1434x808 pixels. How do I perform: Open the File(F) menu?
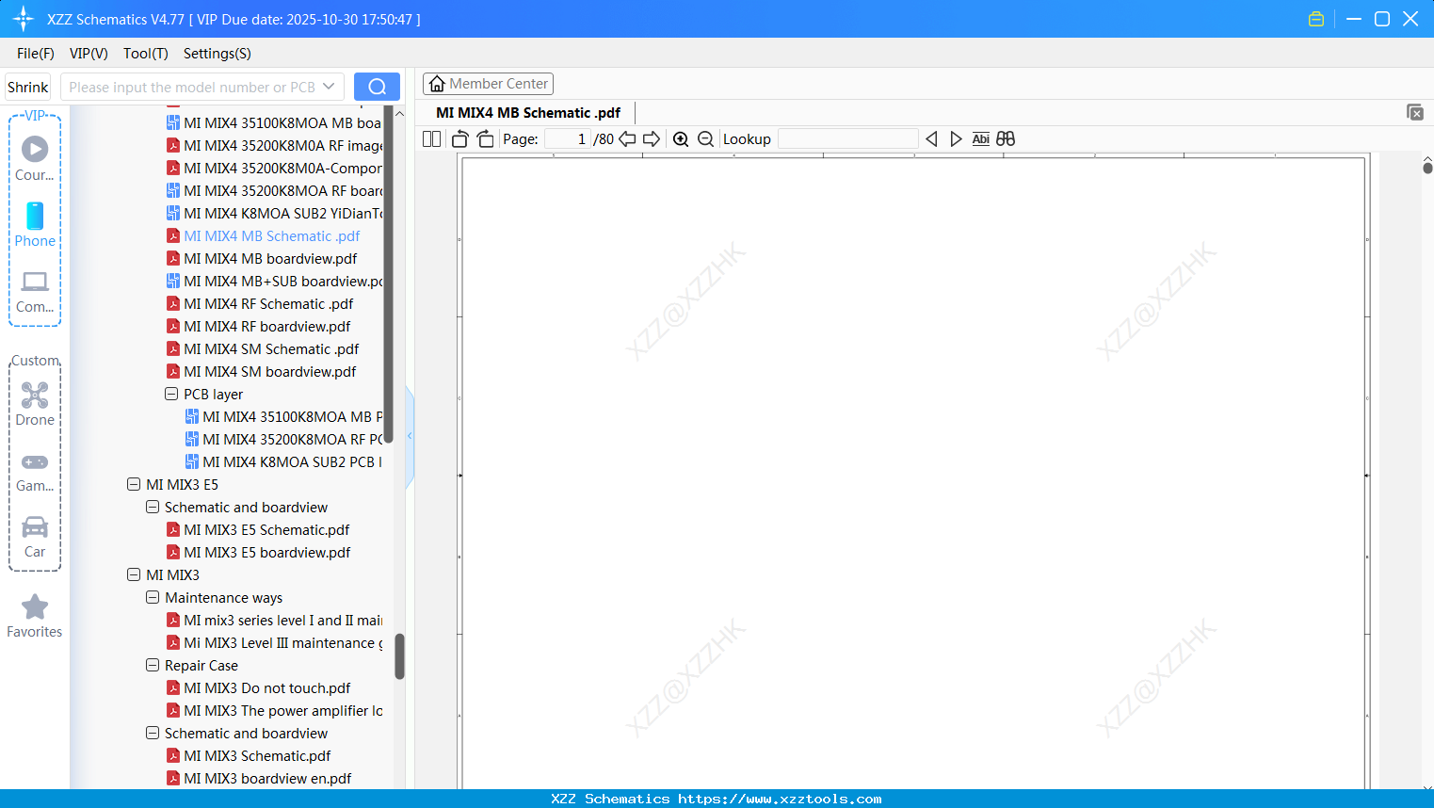click(x=36, y=54)
